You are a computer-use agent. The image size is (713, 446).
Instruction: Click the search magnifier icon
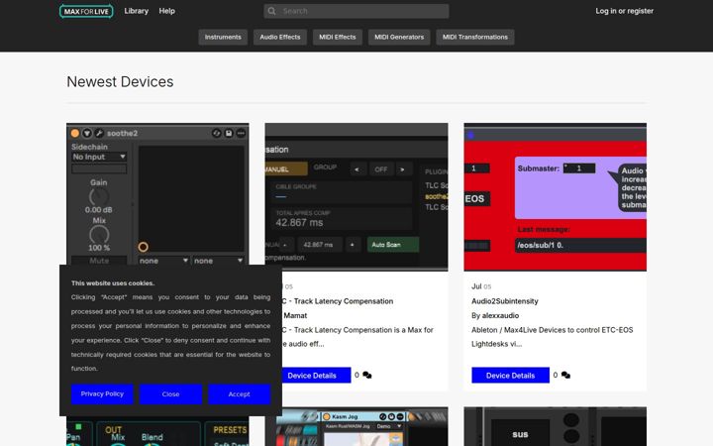[272, 11]
